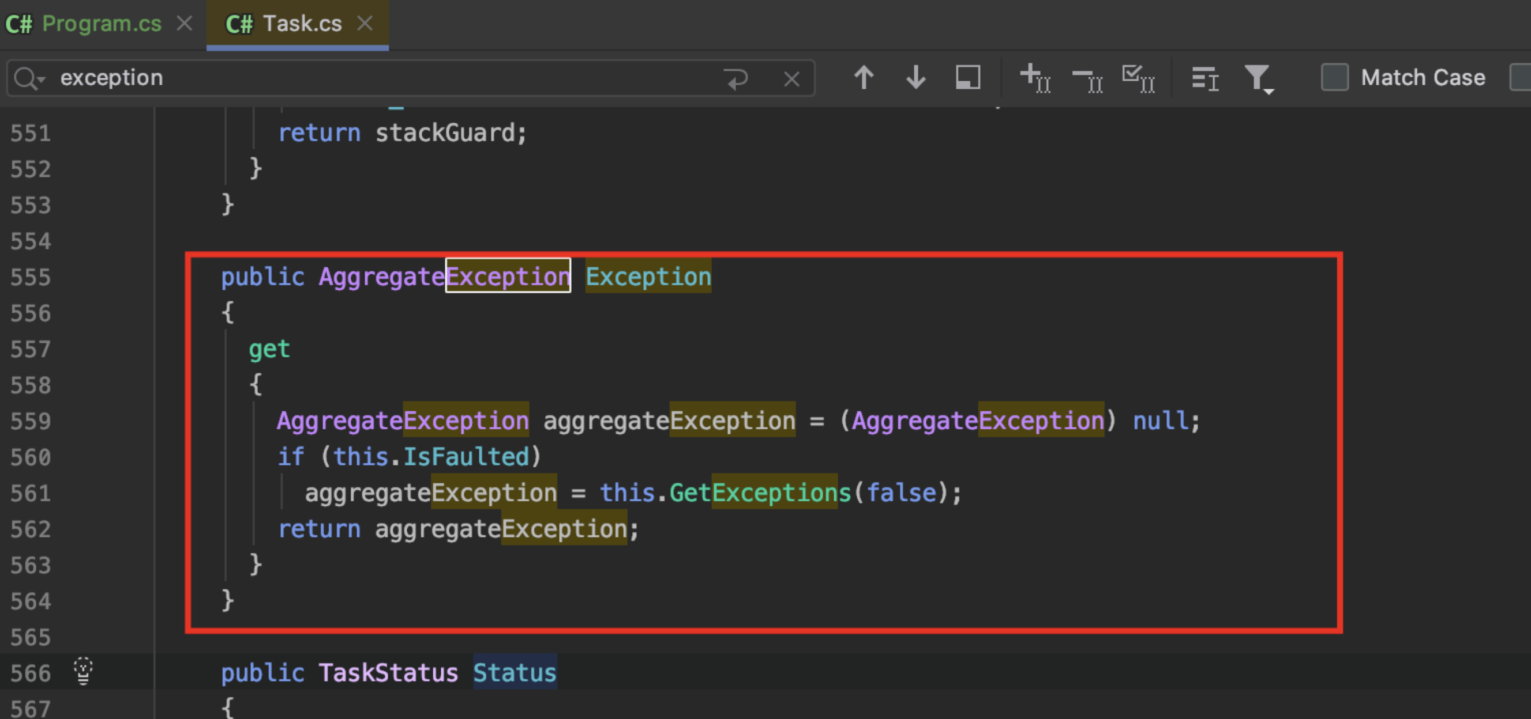
Task: Go to previous search occurrence
Action: tap(864, 78)
